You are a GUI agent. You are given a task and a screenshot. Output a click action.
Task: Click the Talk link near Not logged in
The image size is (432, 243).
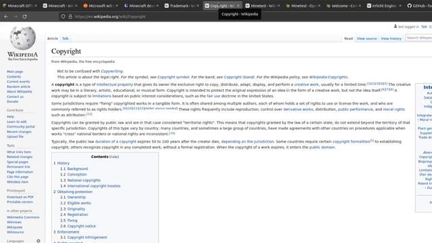point(424,27)
